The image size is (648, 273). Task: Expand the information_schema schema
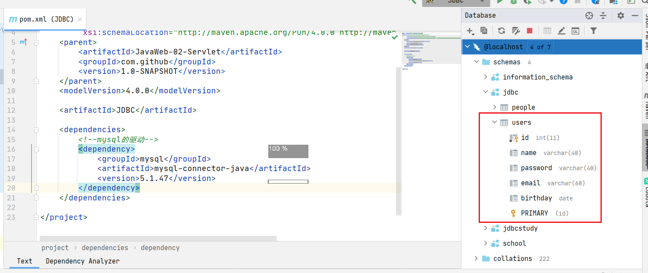click(x=486, y=77)
